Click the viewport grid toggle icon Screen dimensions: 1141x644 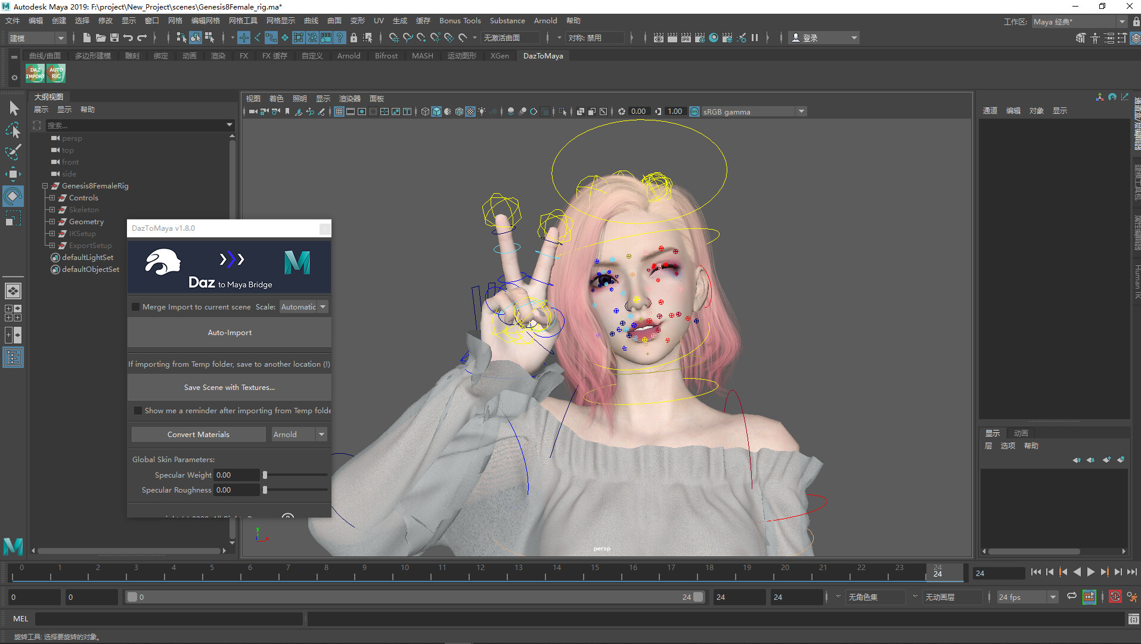339,112
